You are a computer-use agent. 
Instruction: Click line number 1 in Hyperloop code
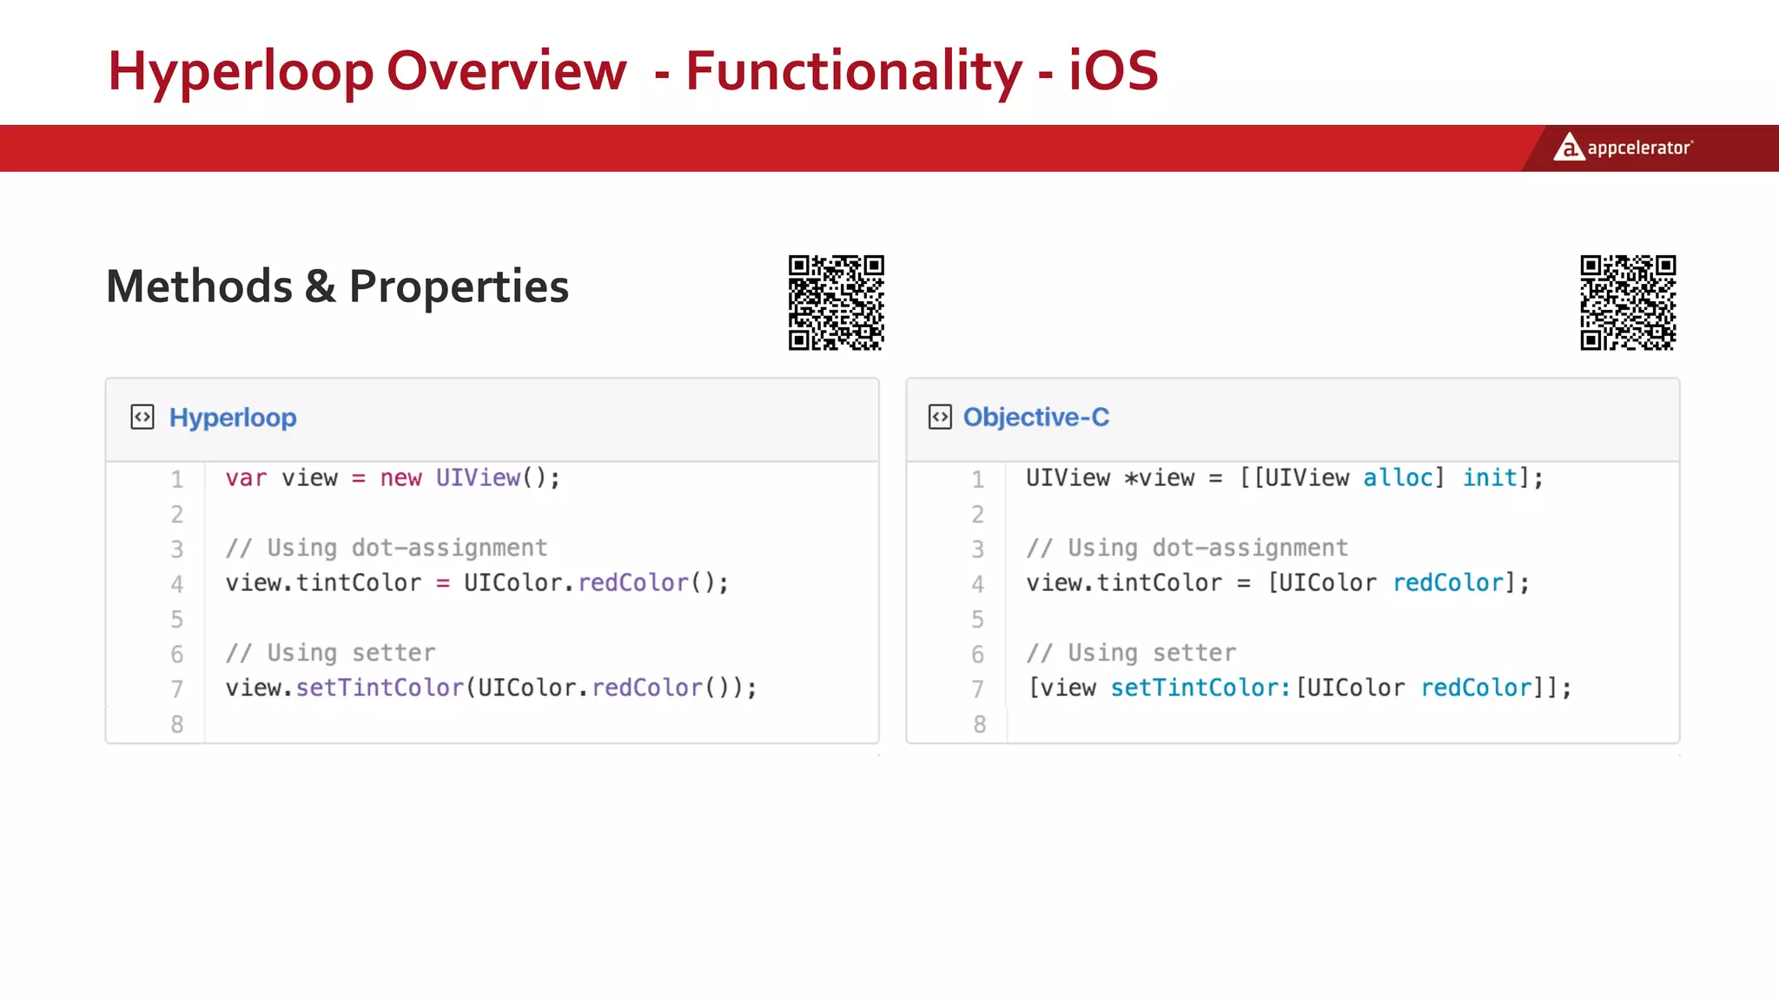(177, 479)
